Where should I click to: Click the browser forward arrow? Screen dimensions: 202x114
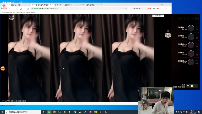[13, 9]
